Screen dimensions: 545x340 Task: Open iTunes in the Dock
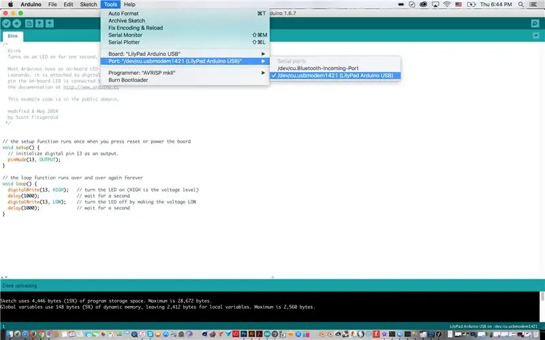point(142,334)
